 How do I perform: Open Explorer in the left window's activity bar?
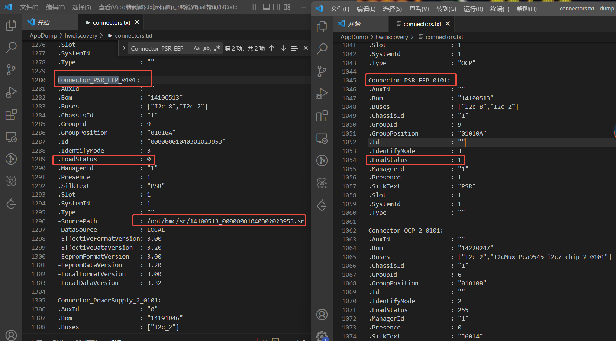11,25
